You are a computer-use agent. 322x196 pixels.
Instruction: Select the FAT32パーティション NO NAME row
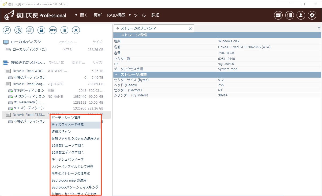pyautogui.click(x=56, y=96)
